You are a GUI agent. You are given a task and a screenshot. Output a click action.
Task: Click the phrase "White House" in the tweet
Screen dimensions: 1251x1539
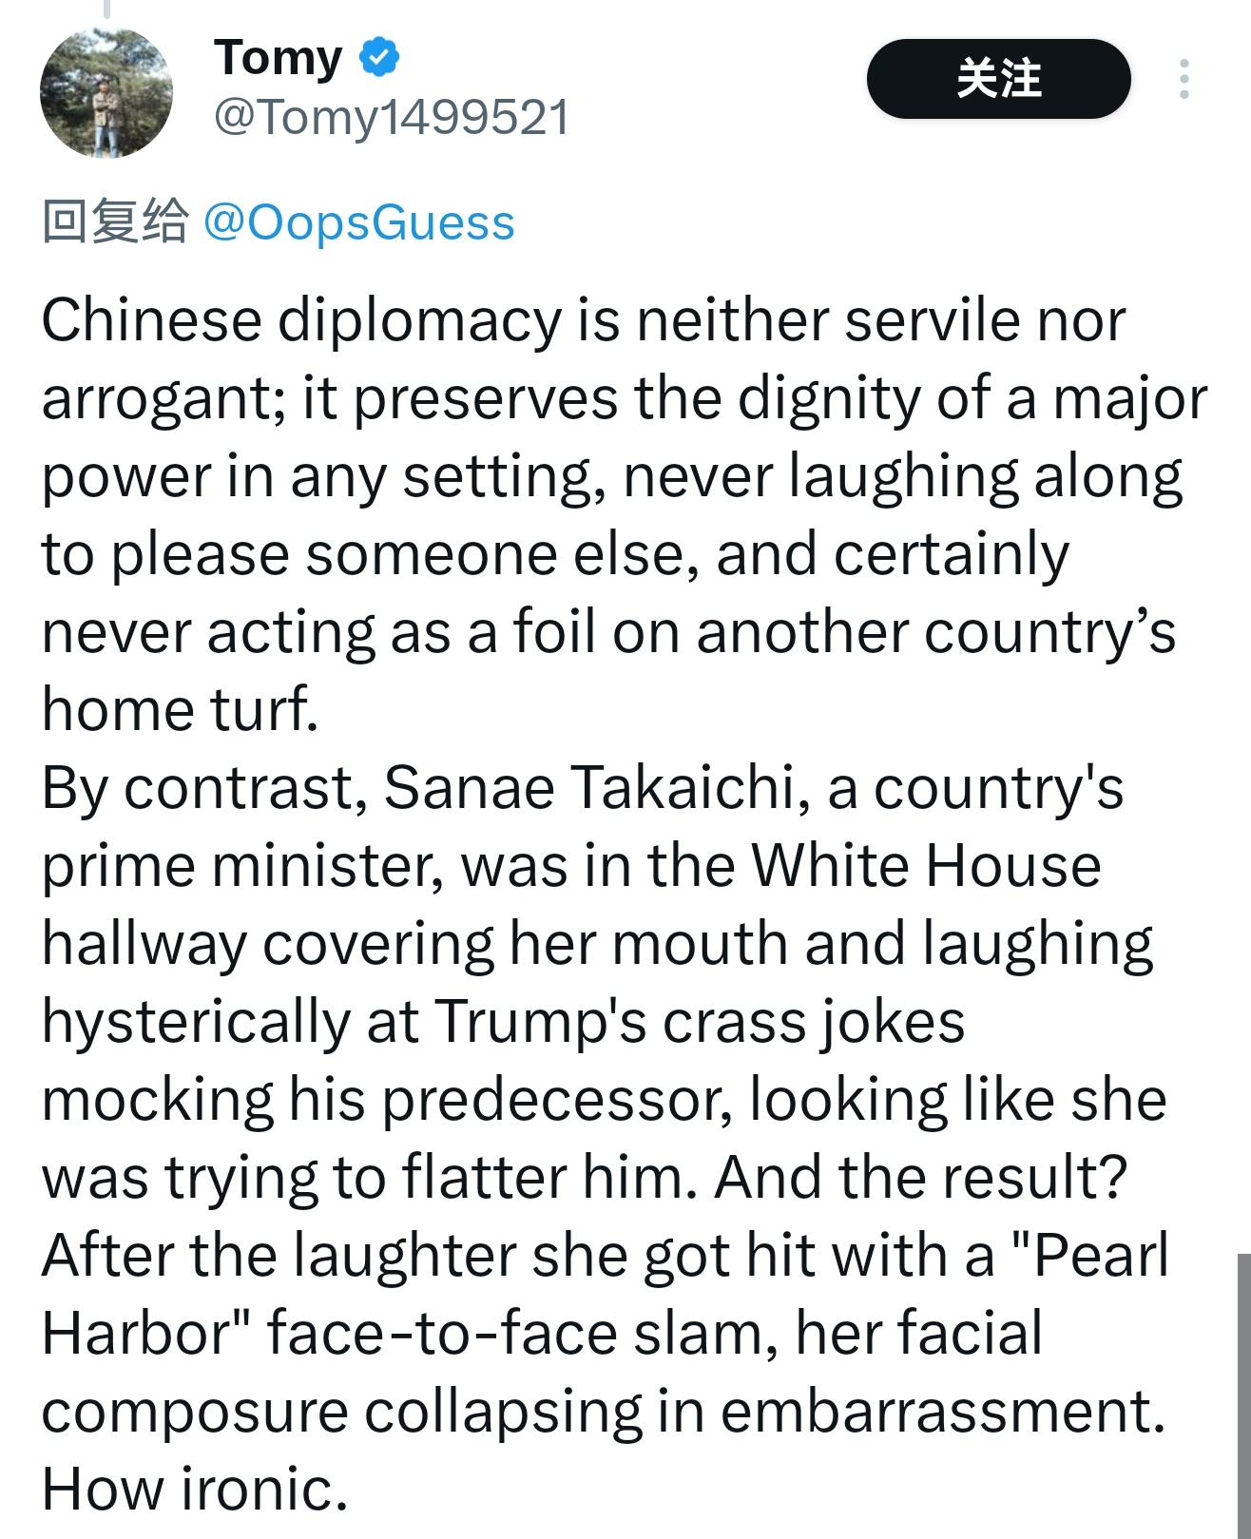click(x=926, y=866)
